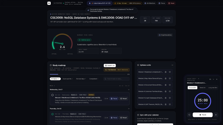Screen dimensions: 223x125
Task: Click book icon for Module 1 syllabus unit
Action: (170, 72)
